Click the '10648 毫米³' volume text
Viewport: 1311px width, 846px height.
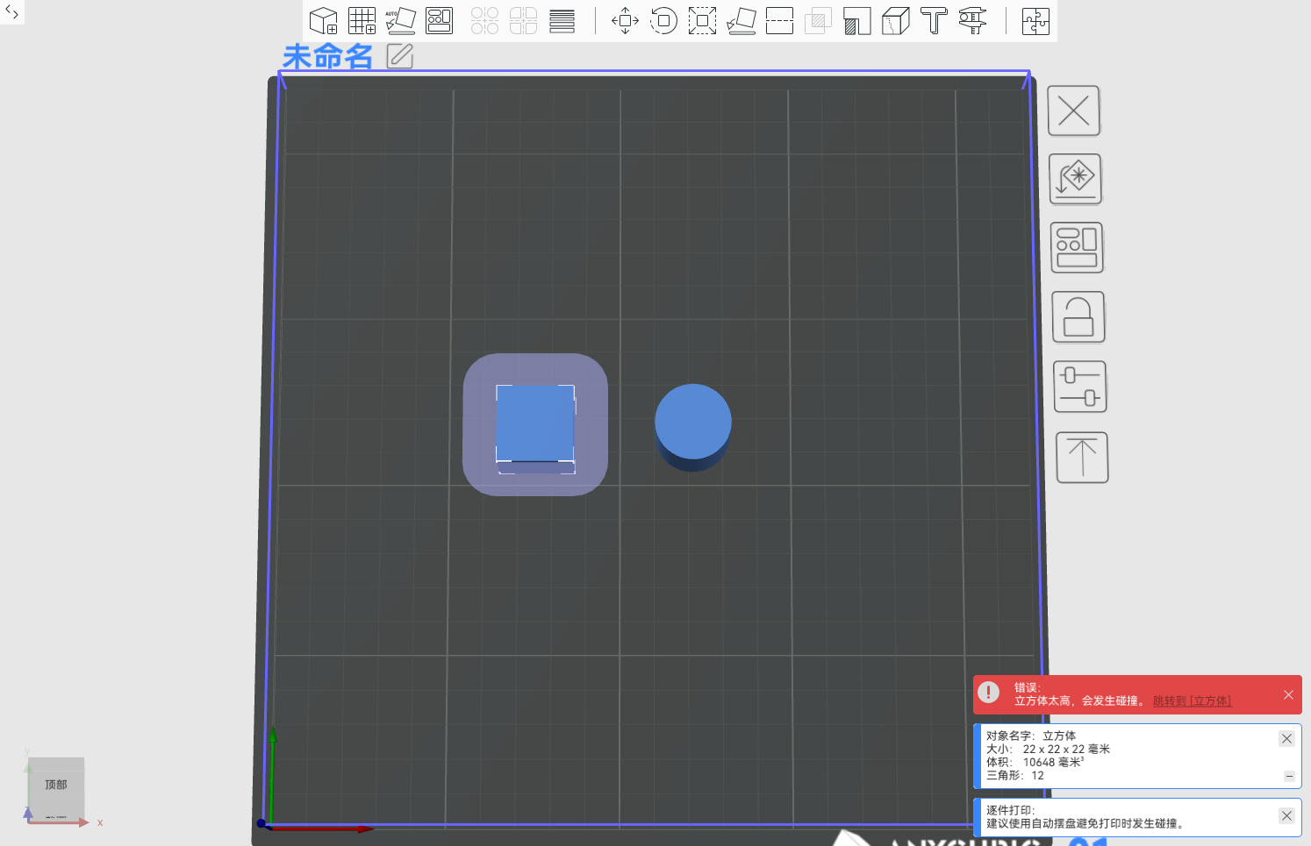pyautogui.click(x=1053, y=763)
